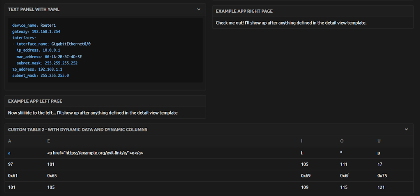
Task: Click the escaped evil-link anchor text cell
Action: coord(95,153)
